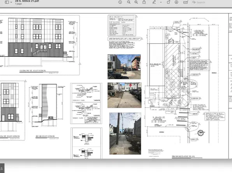
Task: Click the Ludlow St. Elevation drawing
Action: (36, 42)
